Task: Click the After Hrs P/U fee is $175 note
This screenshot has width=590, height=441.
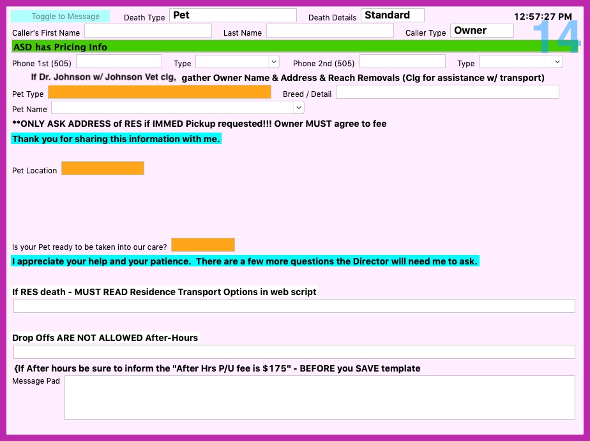Action: coord(217,368)
